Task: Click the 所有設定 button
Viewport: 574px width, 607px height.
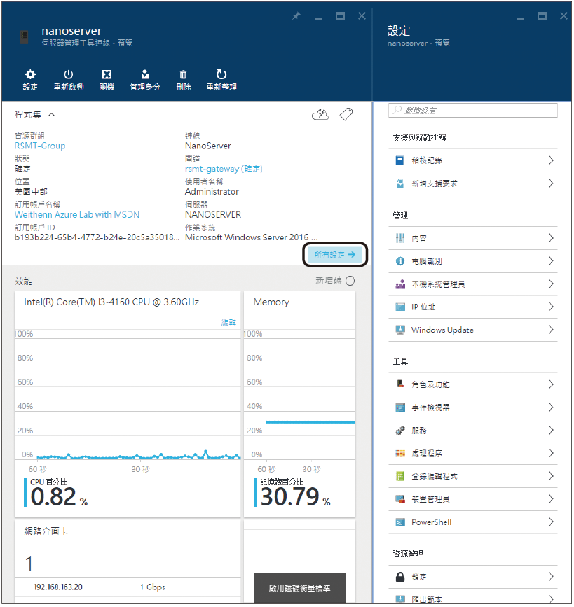Action: tap(334, 255)
